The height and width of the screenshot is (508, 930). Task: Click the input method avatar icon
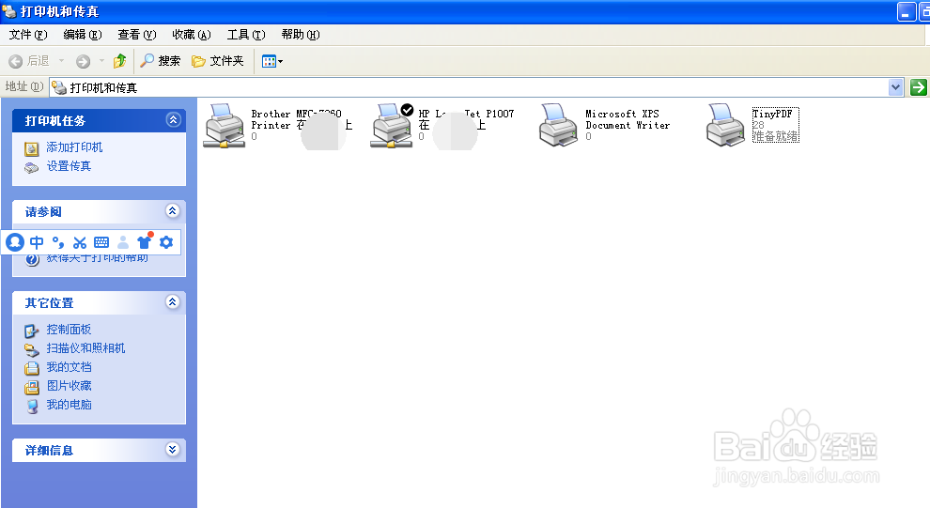click(x=15, y=242)
